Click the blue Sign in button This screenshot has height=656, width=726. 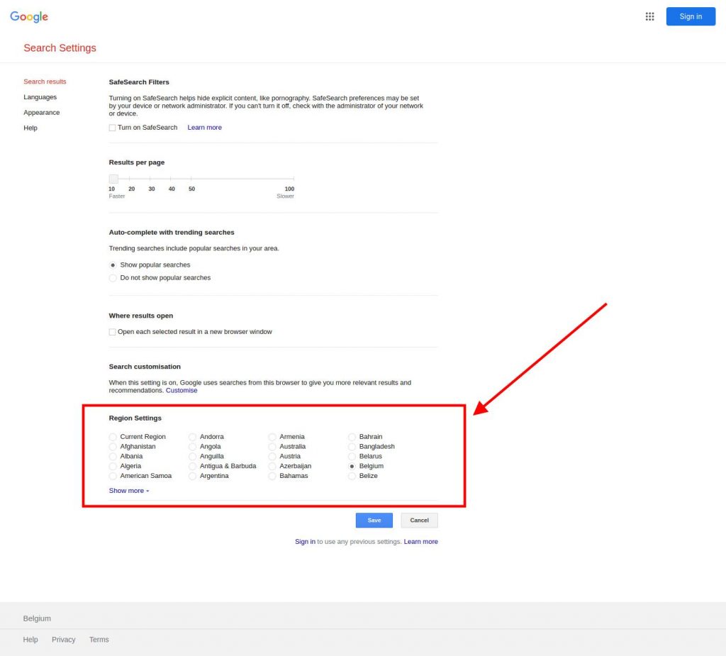point(691,17)
